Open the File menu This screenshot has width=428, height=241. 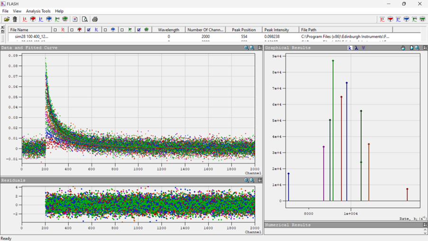pos(5,11)
